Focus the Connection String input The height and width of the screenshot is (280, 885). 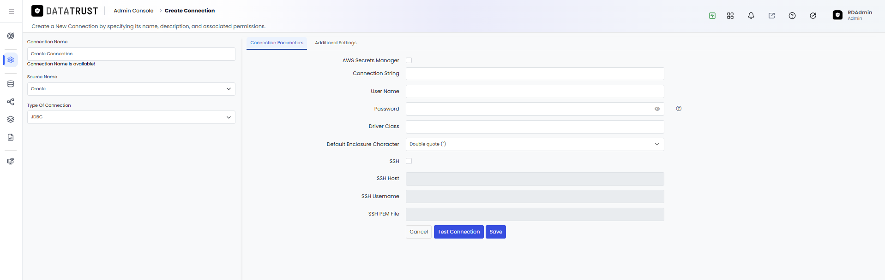coord(535,74)
